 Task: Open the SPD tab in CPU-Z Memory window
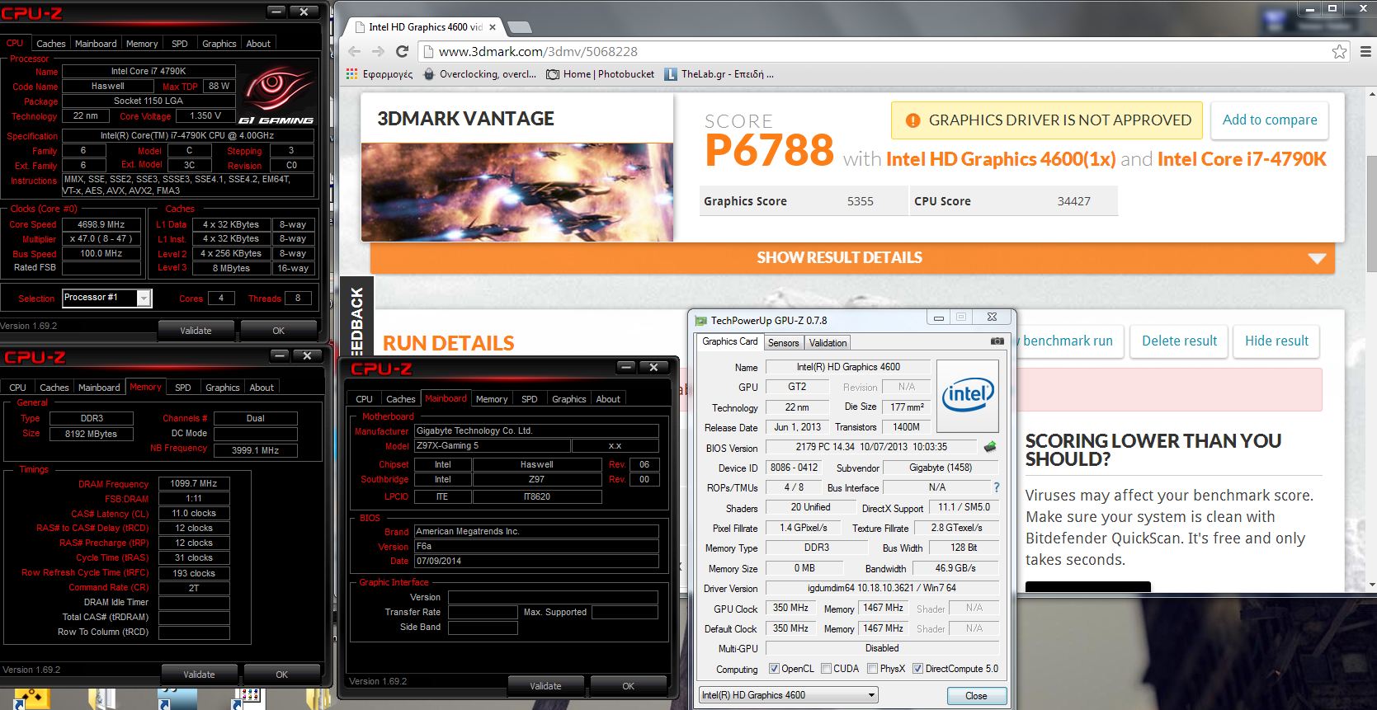point(183,388)
